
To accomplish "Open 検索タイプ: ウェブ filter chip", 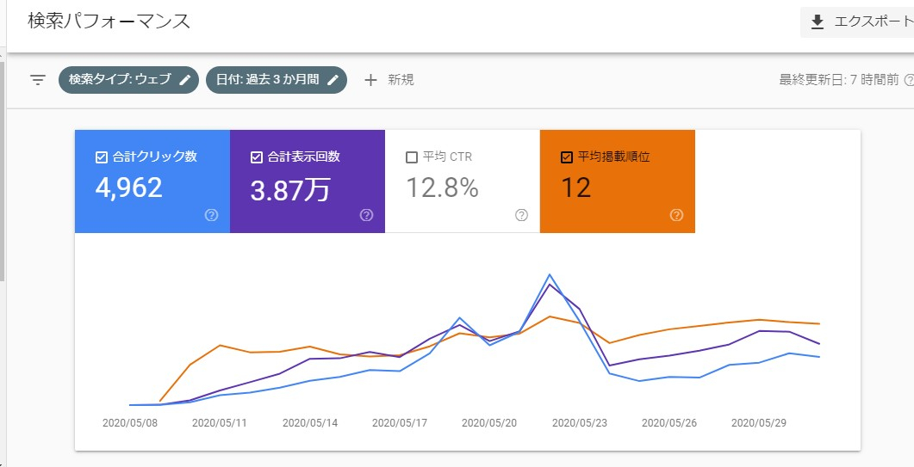I will 121,80.
